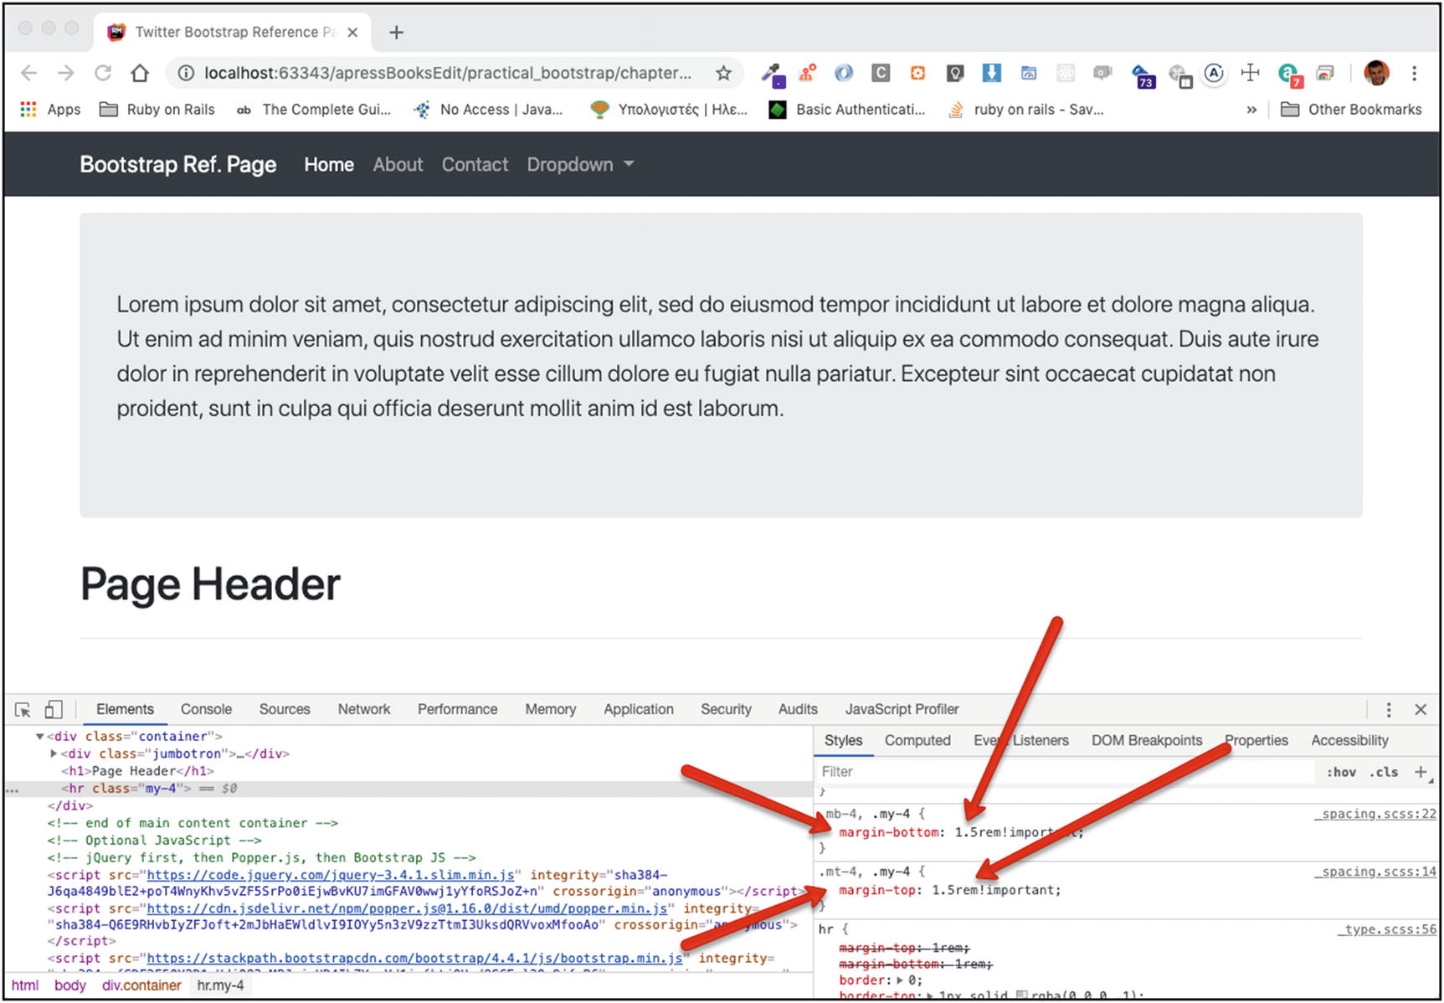The image size is (1444, 1003).
Task: Click the border-top color swatch
Action: coord(1021,995)
